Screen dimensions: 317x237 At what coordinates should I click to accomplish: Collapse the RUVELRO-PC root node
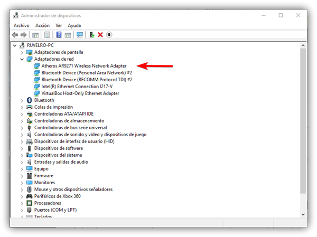tap(15, 45)
